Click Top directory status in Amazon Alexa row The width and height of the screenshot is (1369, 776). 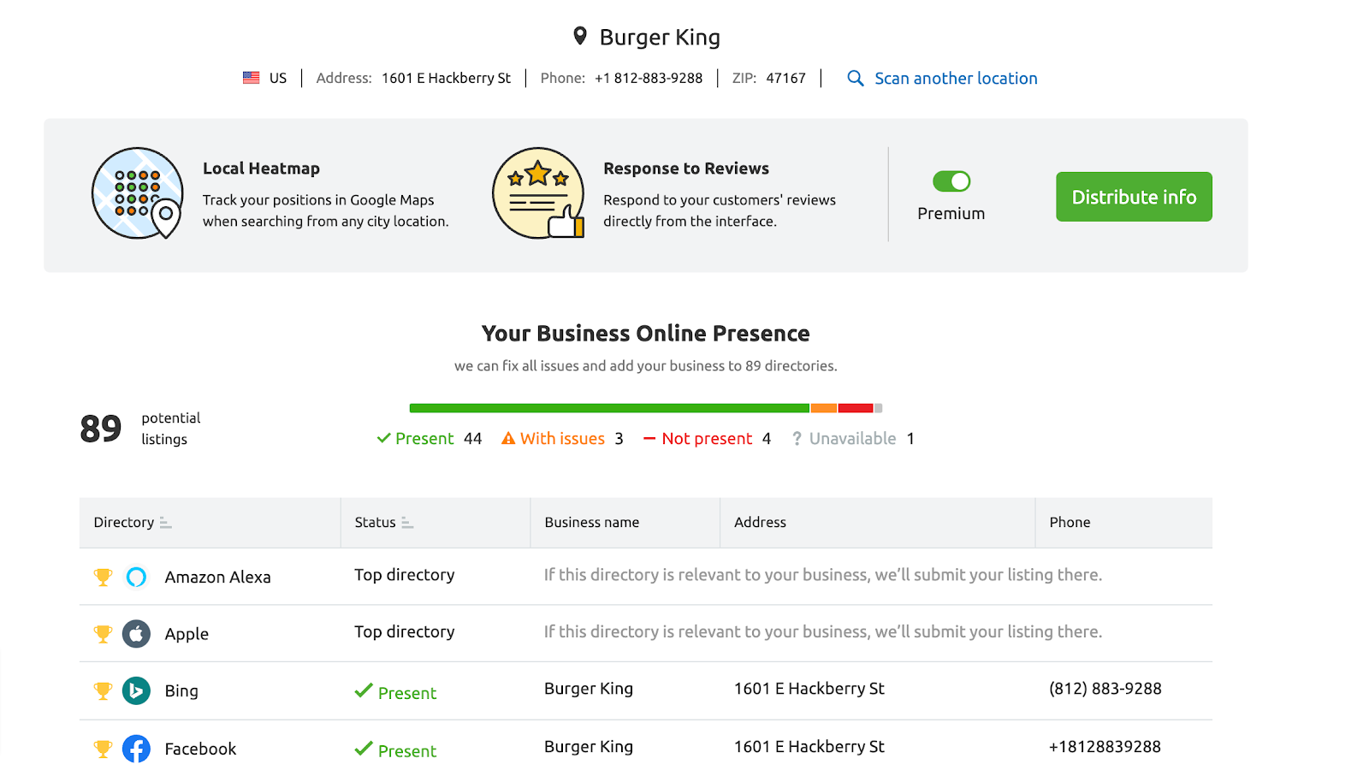pos(405,575)
